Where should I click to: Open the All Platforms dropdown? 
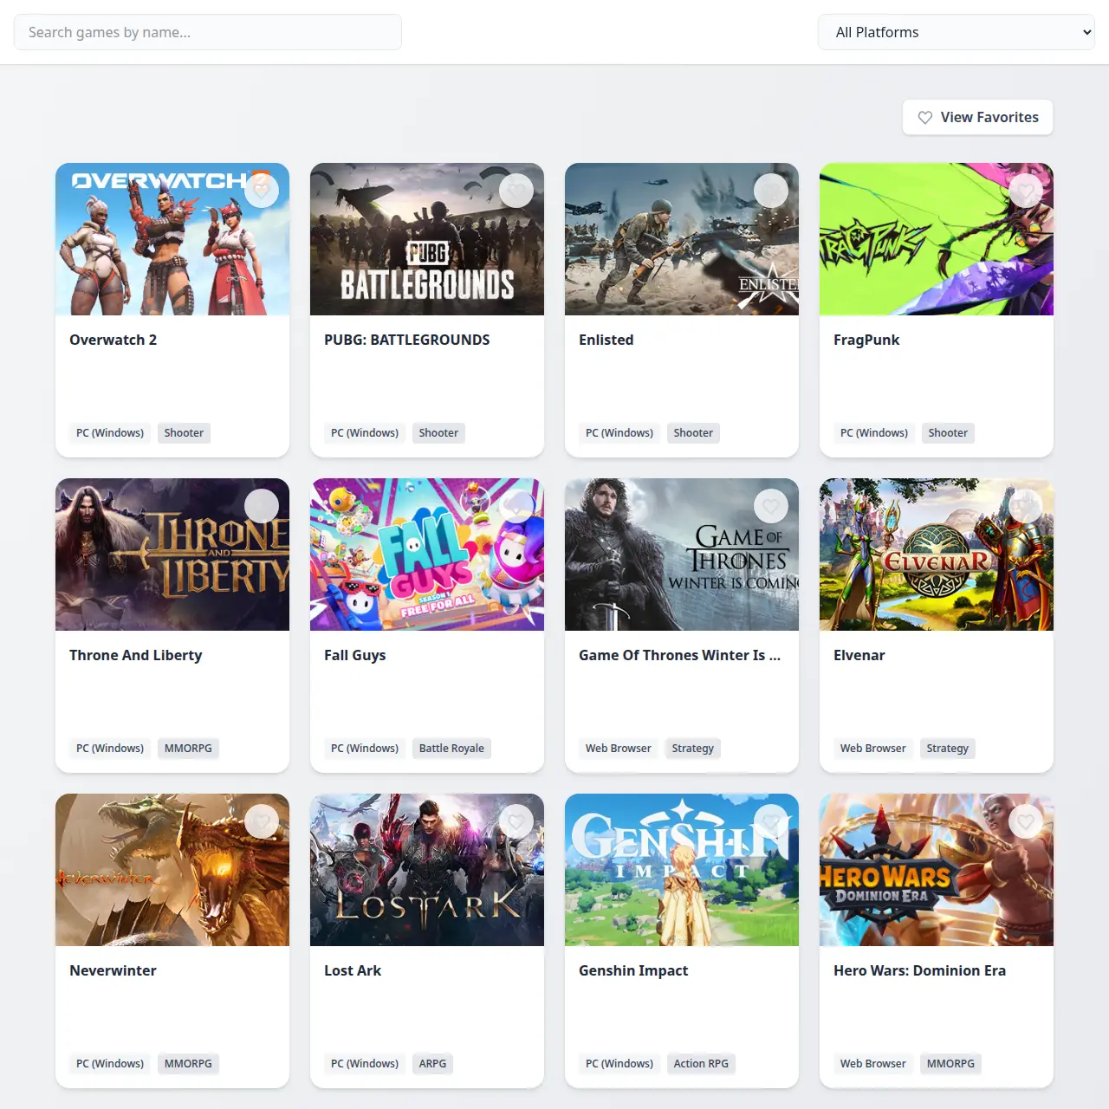956,32
